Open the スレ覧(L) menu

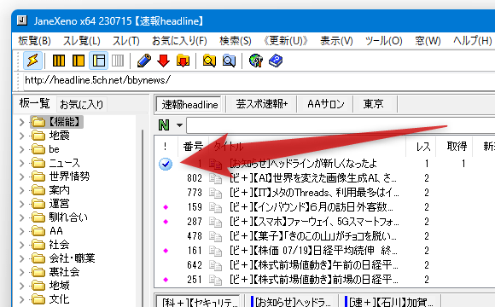click(81, 41)
